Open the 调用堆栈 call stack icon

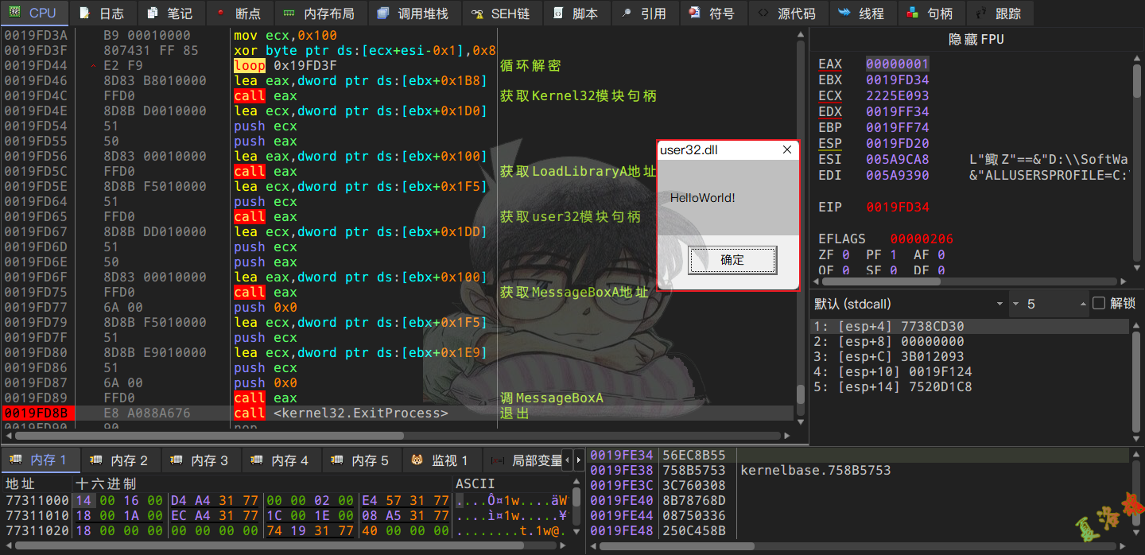(383, 14)
